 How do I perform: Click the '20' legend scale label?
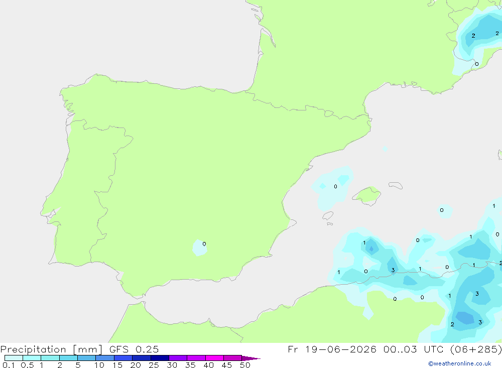136,365
